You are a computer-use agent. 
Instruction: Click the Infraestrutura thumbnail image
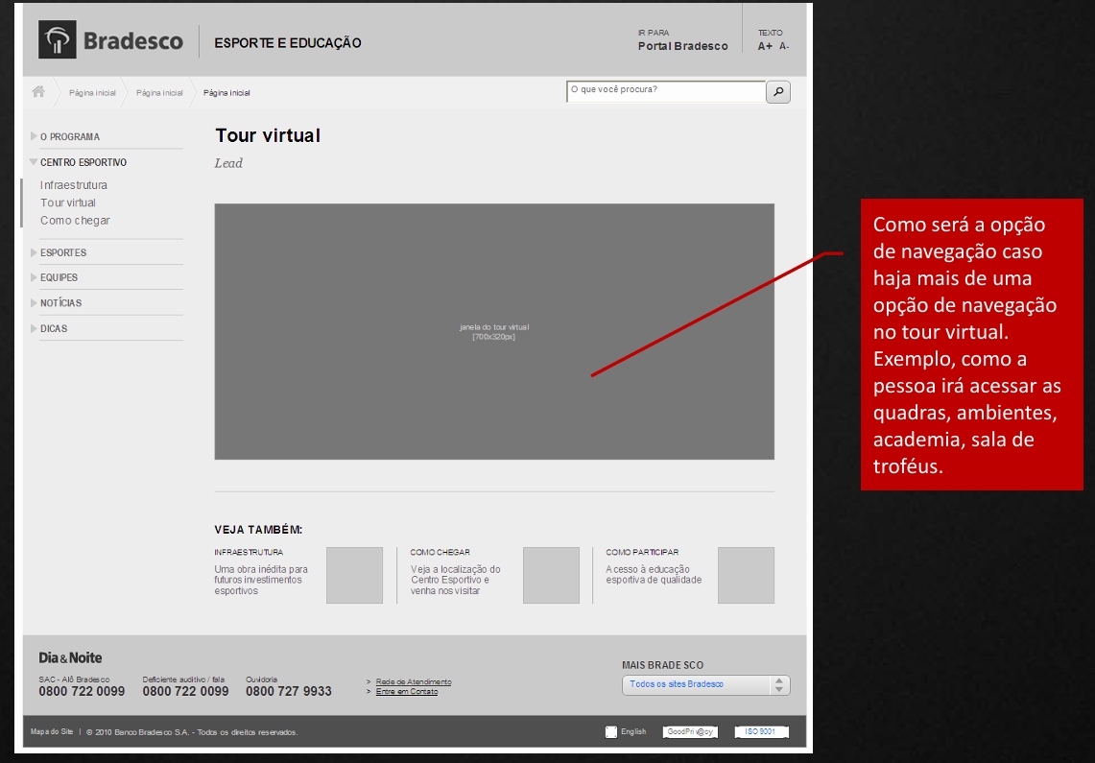[x=354, y=575]
